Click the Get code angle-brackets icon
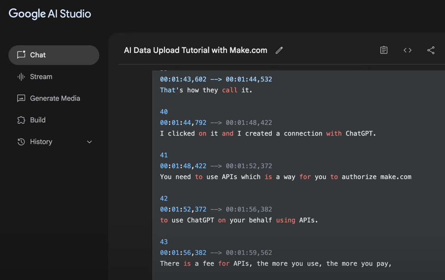The height and width of the screenshot is (280, 445). [407, 50]
